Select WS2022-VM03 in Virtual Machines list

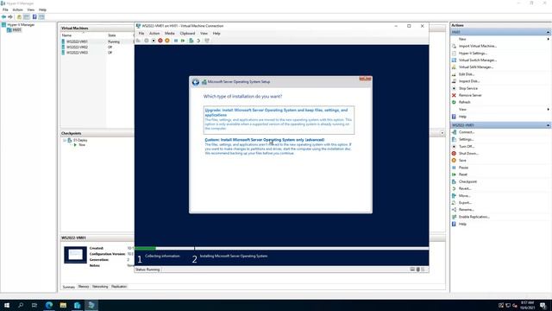(77, 53)
